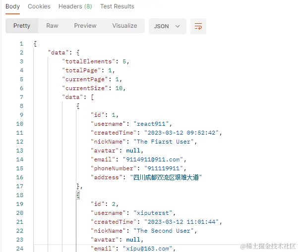Click the "react911" username value

point(151,124)
